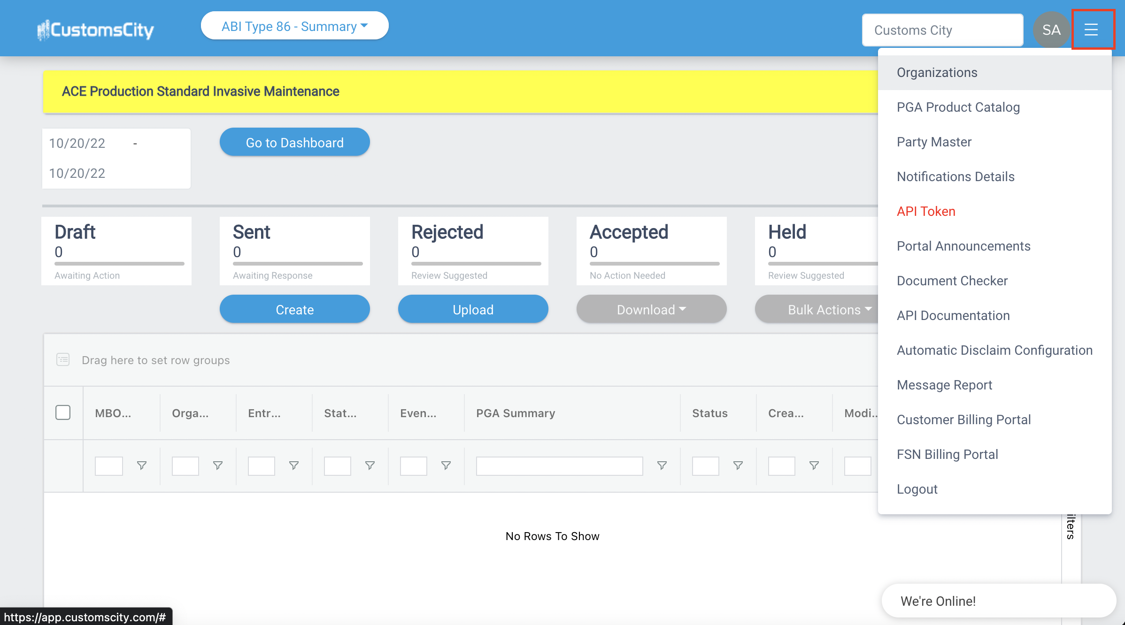The height and width of the screenshot is (625, 1125).
Task: Click the Upload button
Action: (x=473, y=309)
